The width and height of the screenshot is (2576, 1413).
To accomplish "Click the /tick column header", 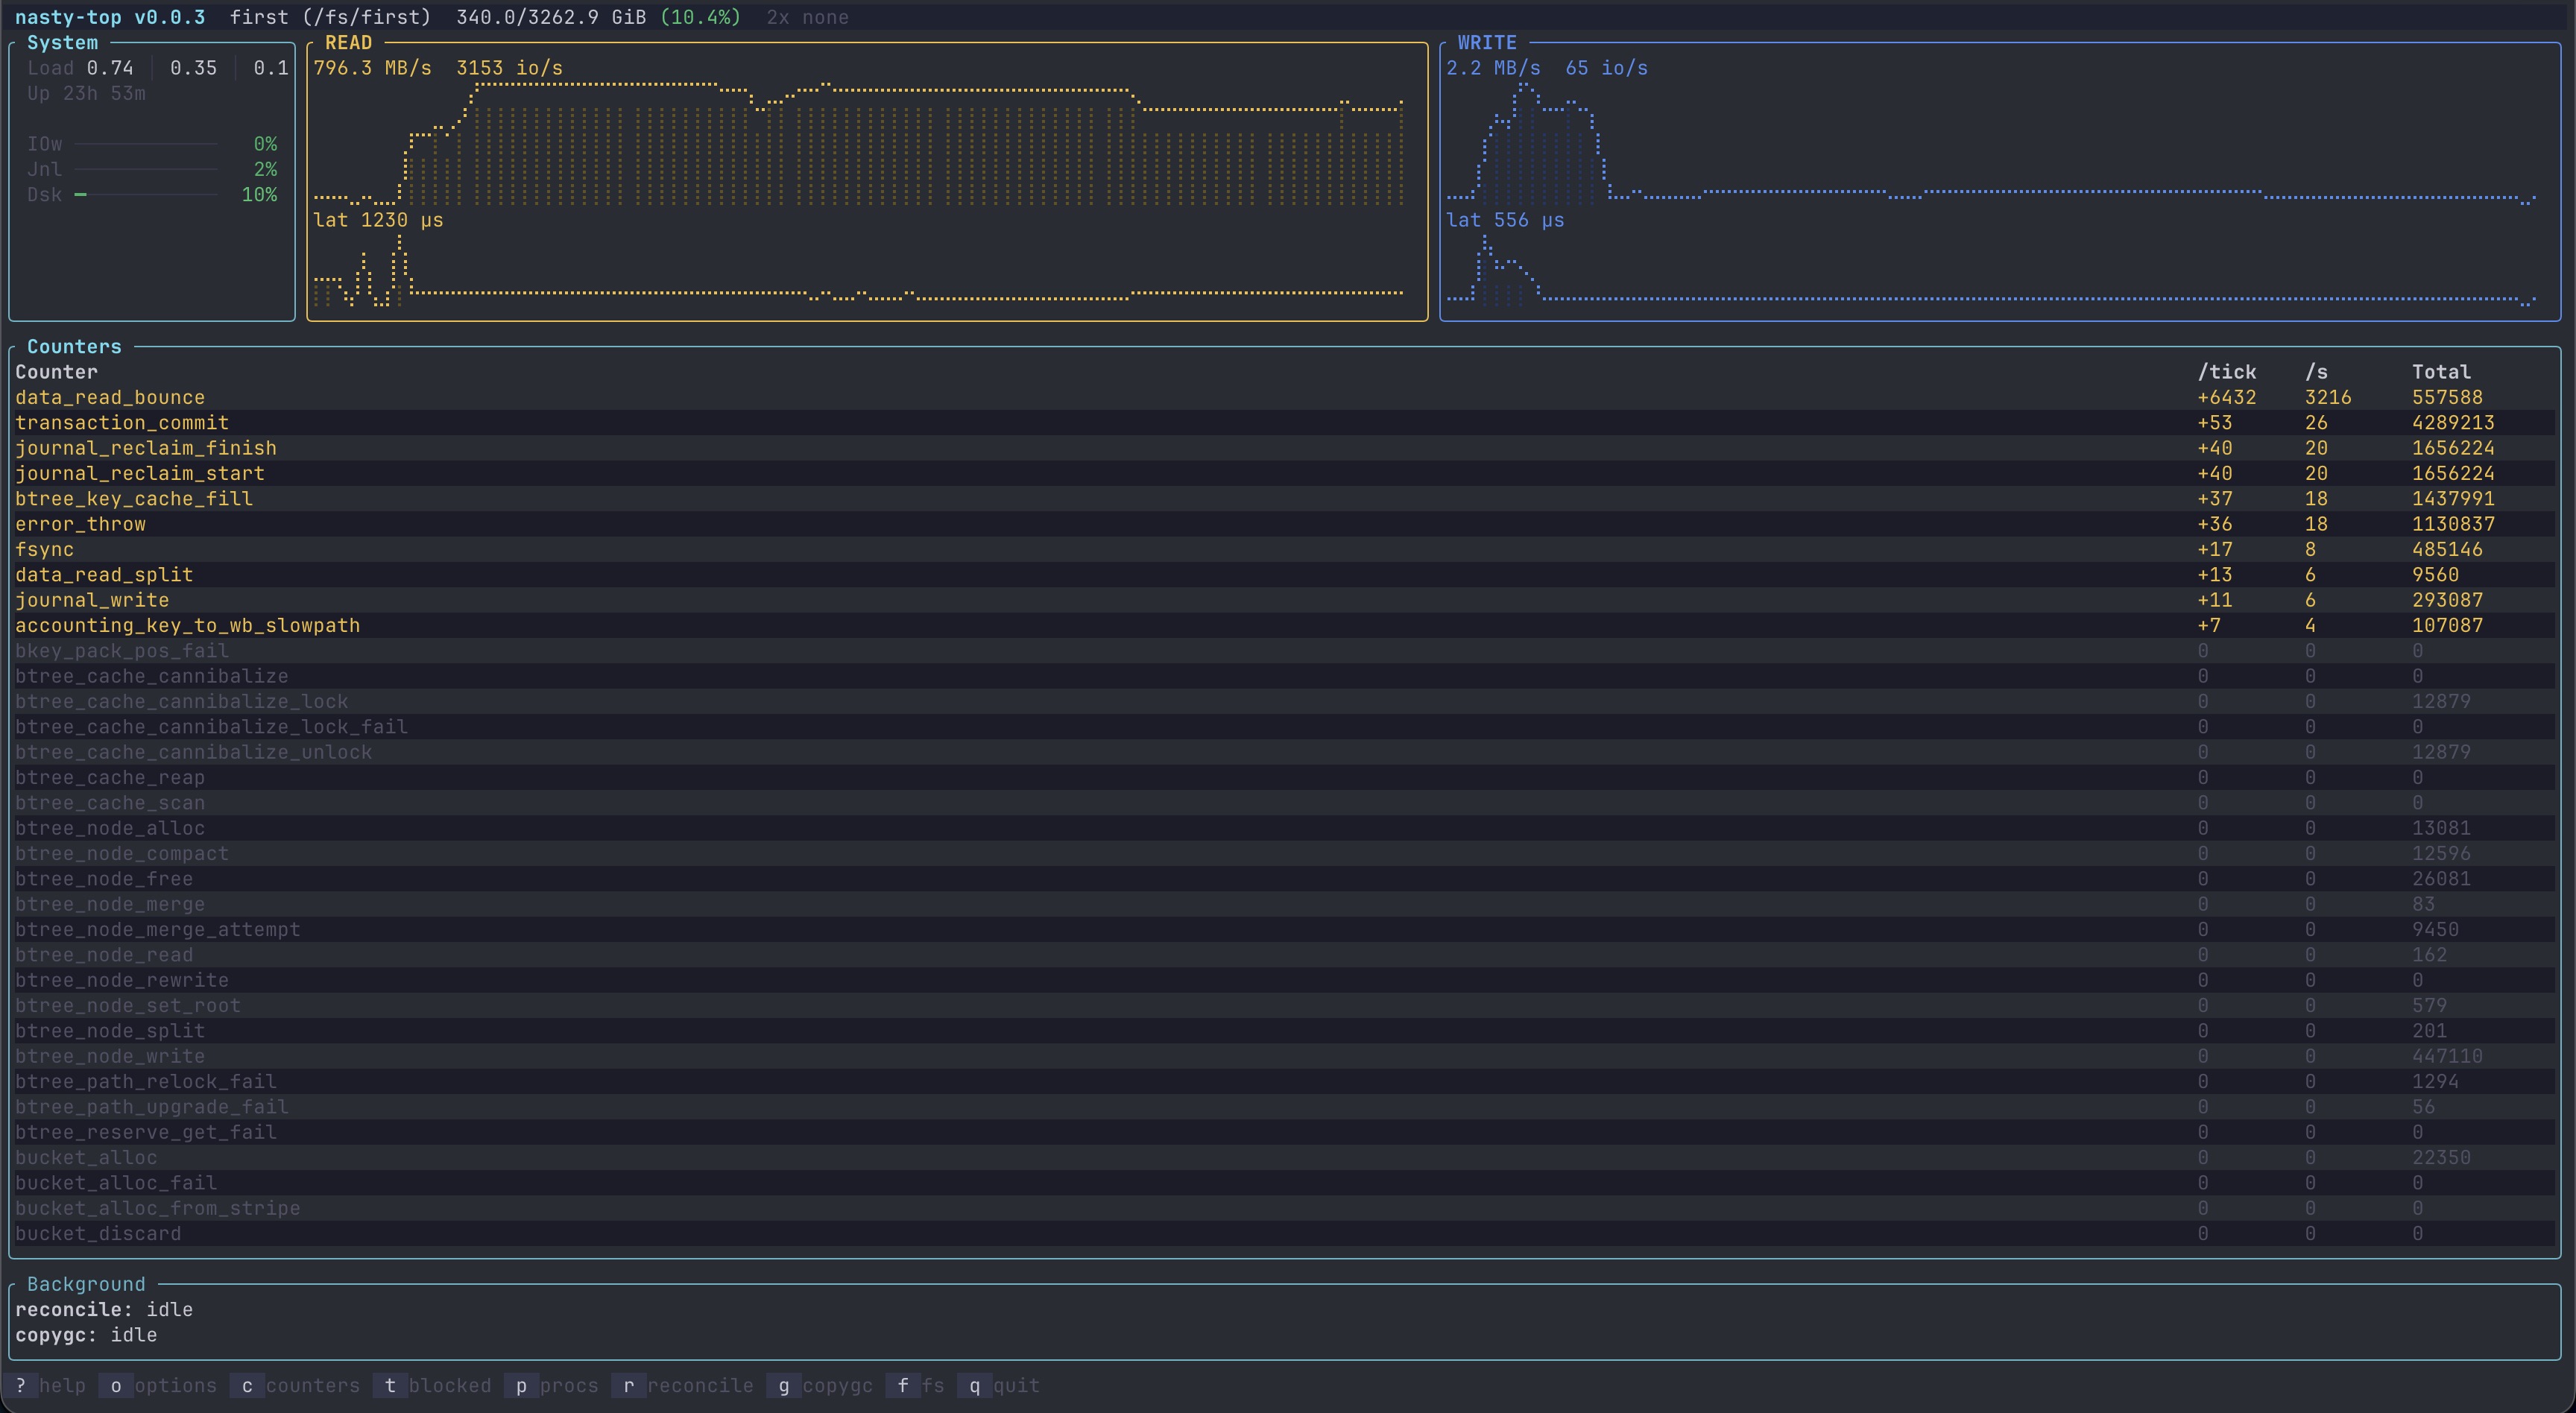I will (2227, 372).
